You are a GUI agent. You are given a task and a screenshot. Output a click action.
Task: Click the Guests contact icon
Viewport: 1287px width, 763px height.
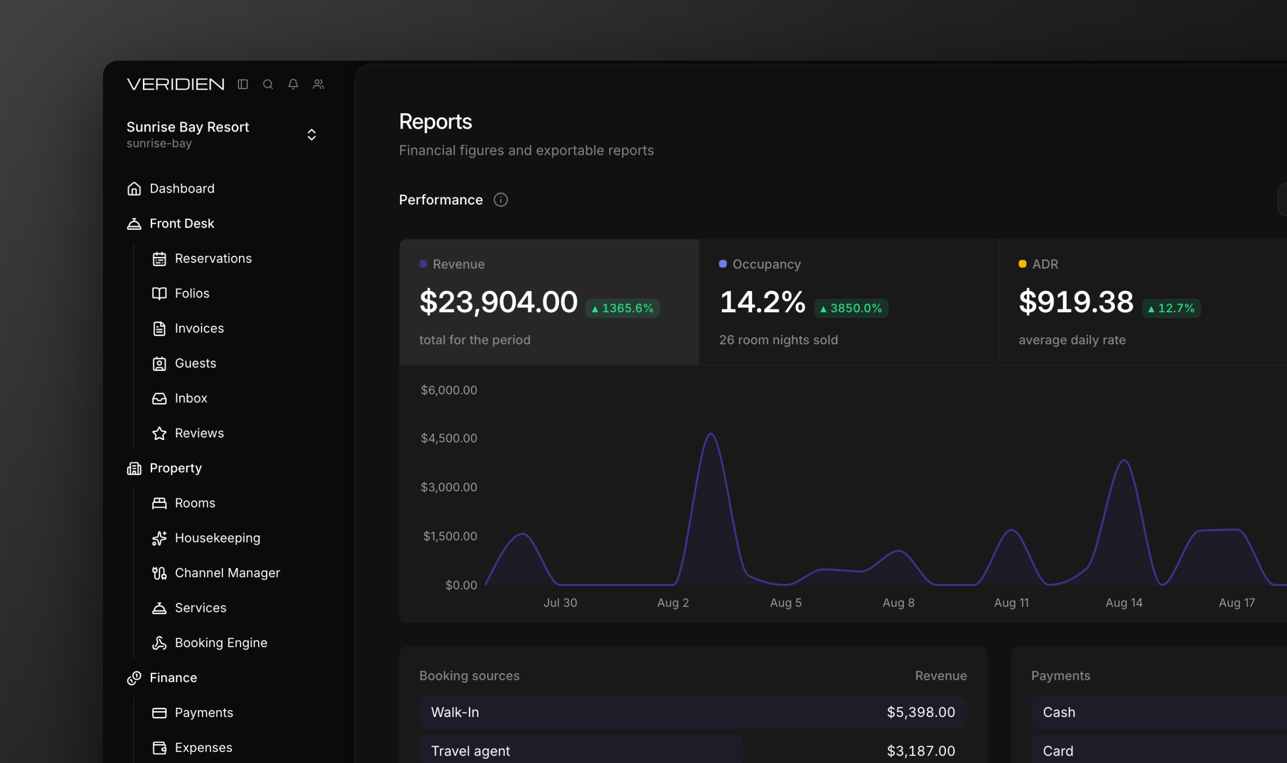pyautogui.click(x=159, y=364)
